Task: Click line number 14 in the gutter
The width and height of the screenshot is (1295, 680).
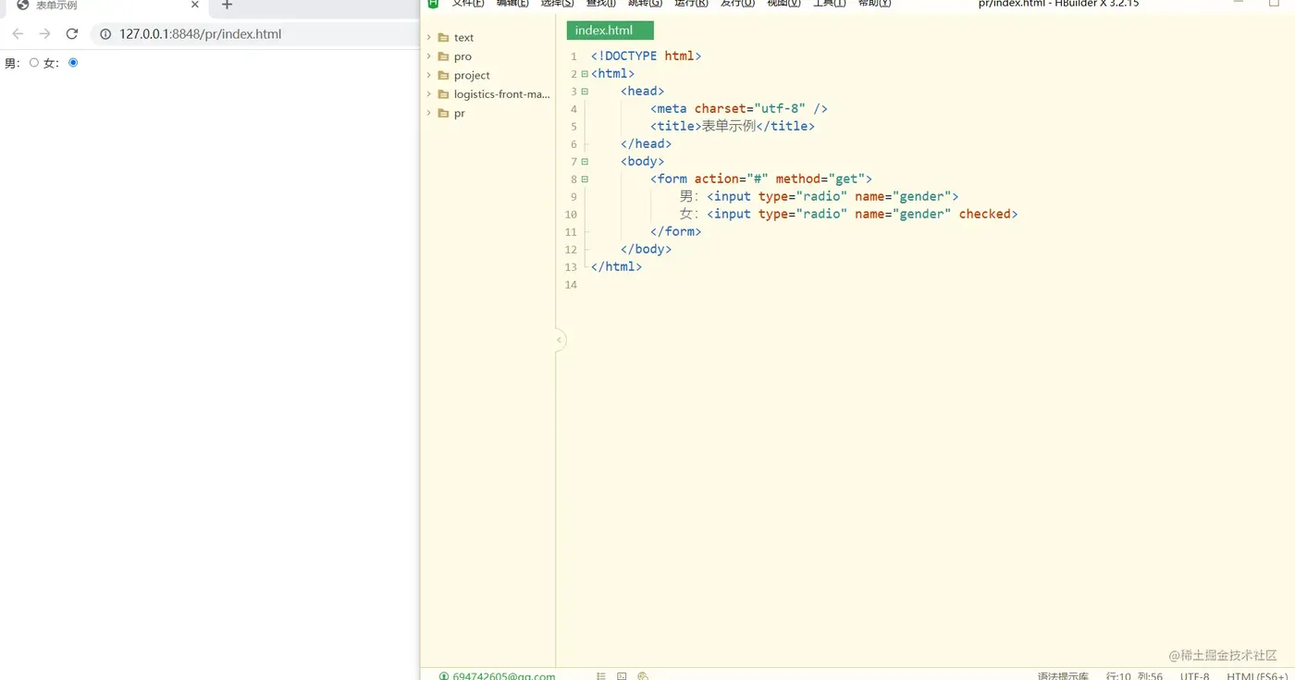Action: tap(571, 285)
